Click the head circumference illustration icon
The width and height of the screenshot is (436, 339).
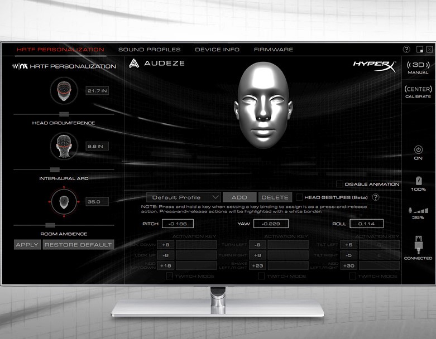(x=64, y=91)
